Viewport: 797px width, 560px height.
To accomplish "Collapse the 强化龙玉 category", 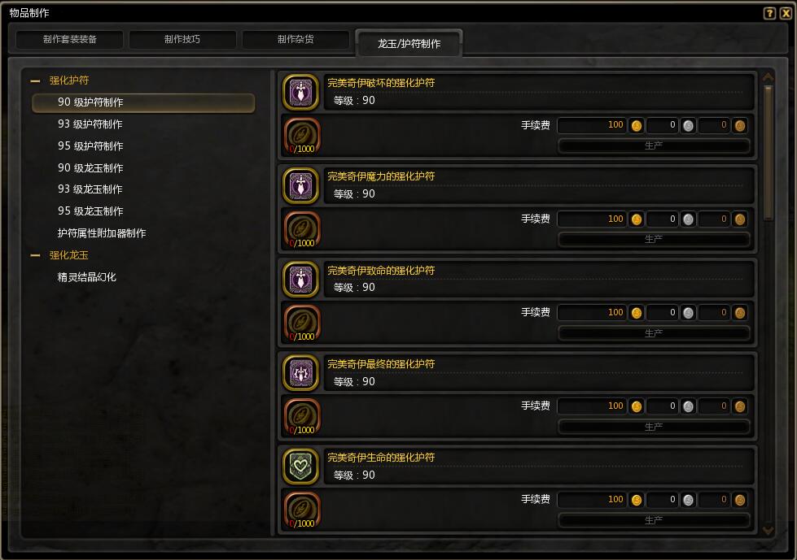I will (x=35, y=255).
